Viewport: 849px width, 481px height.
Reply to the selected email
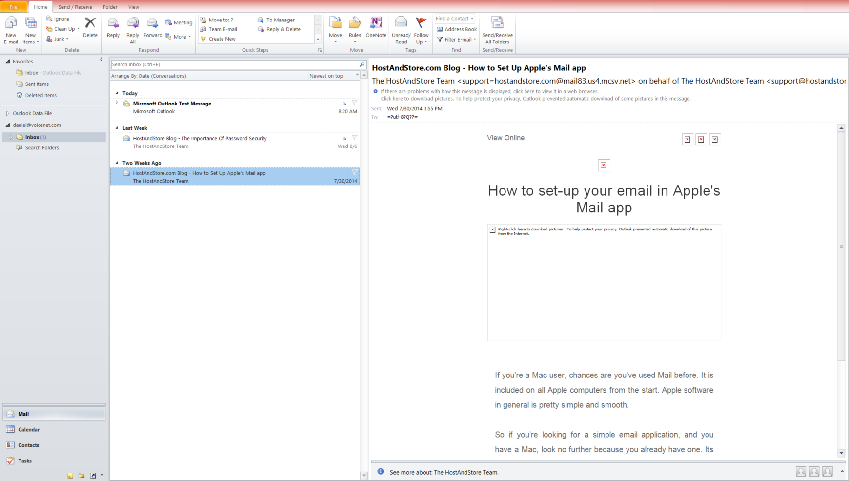click(113, 27)
